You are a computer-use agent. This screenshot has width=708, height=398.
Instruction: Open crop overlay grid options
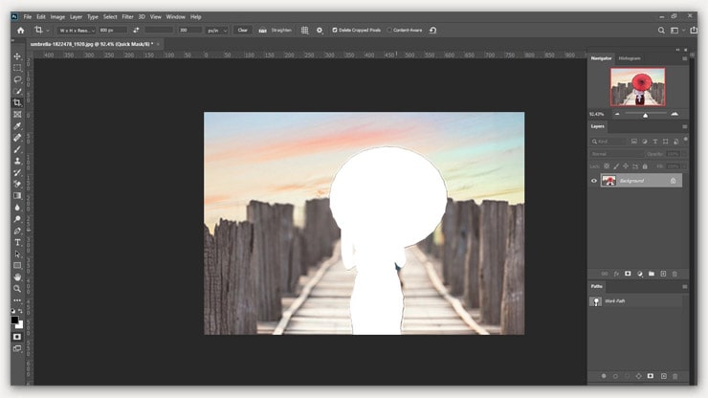click(x=304, y=31)
